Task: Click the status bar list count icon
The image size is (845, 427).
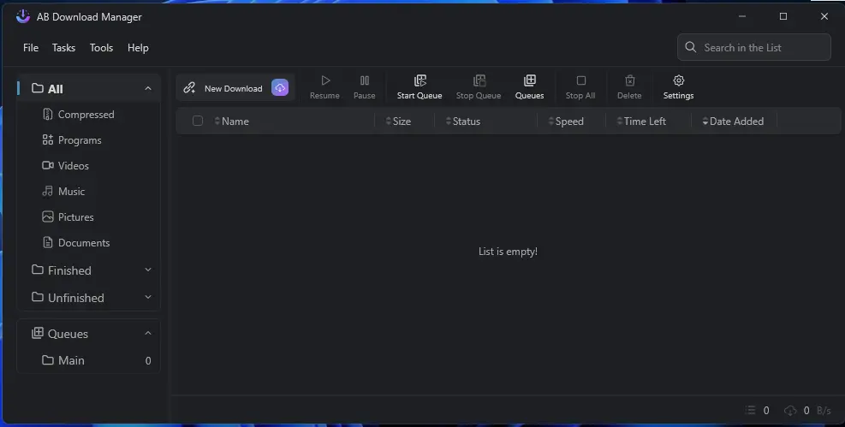Action: click(751, 410)
